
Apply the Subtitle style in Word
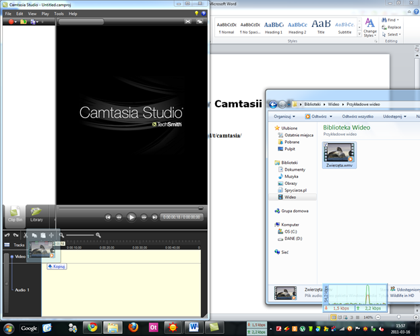coord(344,28)
